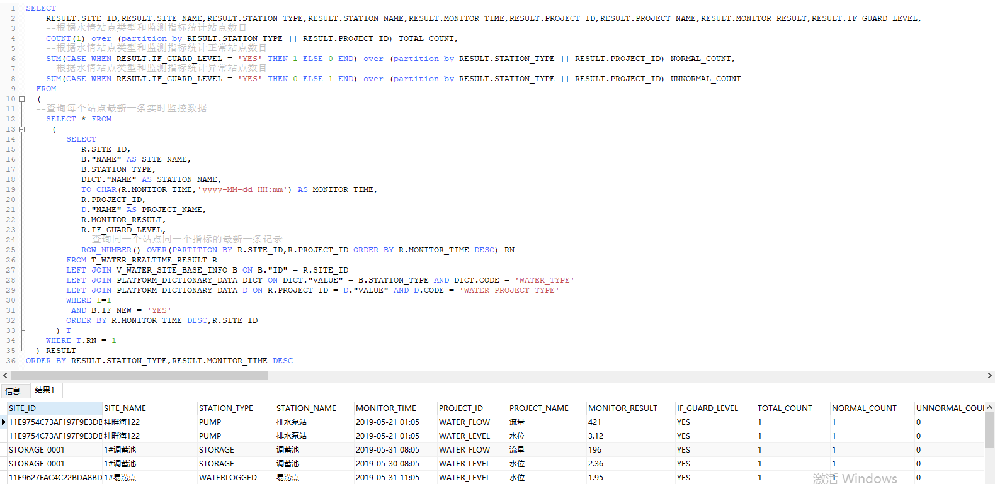Select the cell with value 3.12
Screen dimensions: 995x484
click(x=630, y=436)
